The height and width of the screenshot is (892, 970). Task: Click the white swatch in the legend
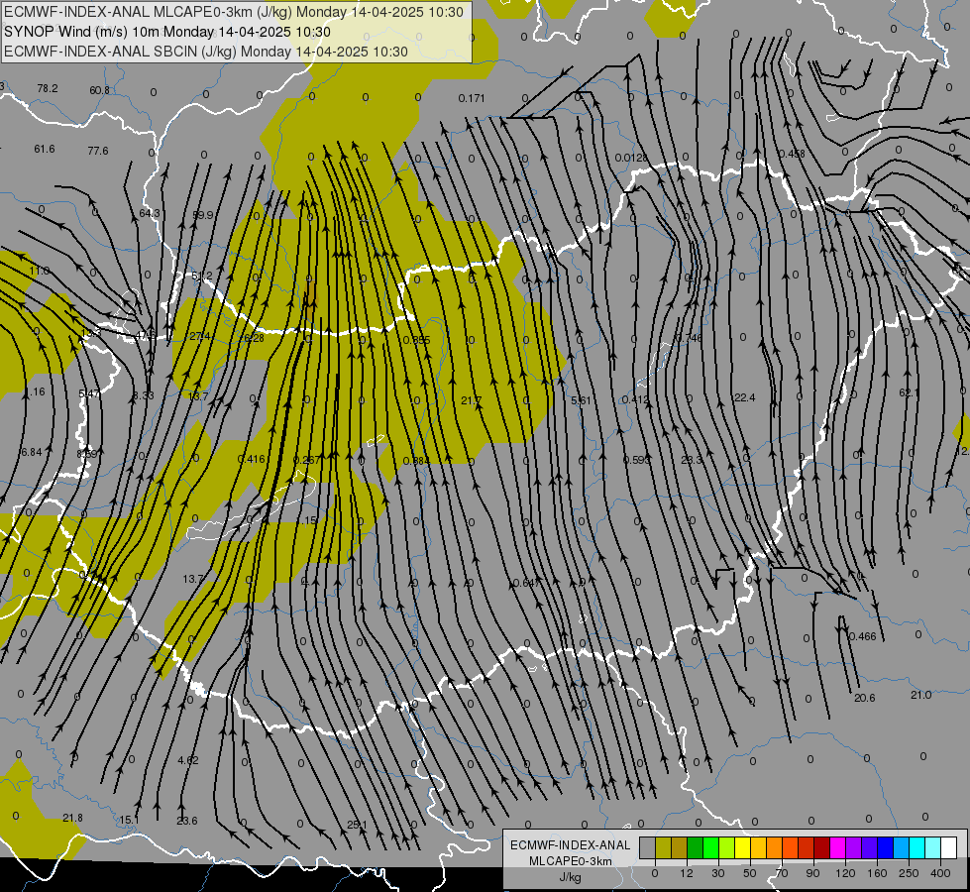pos(949,848)
